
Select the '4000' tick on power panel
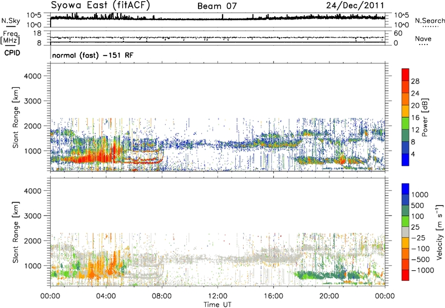coord(33,76)
